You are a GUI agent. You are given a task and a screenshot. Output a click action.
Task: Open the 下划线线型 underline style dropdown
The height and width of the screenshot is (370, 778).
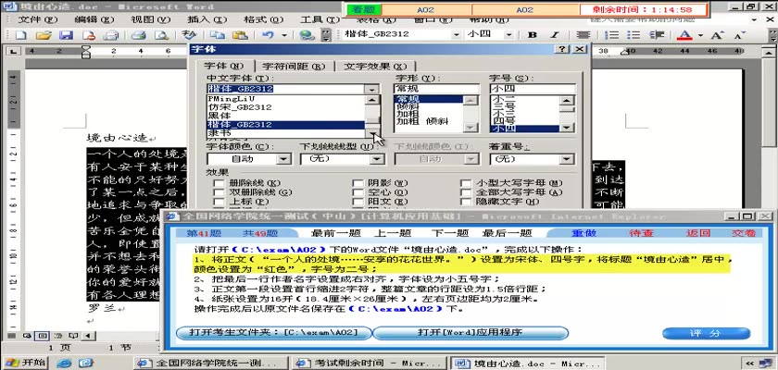click(x=377, y=159)
